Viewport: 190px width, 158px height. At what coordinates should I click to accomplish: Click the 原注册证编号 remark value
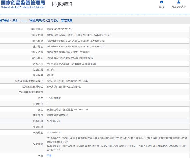point(67,110)
